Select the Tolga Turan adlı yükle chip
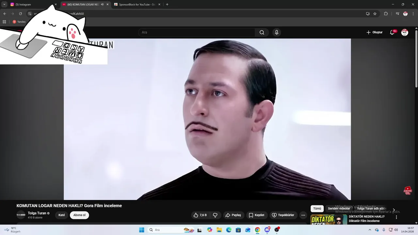 tap(372, 209)
